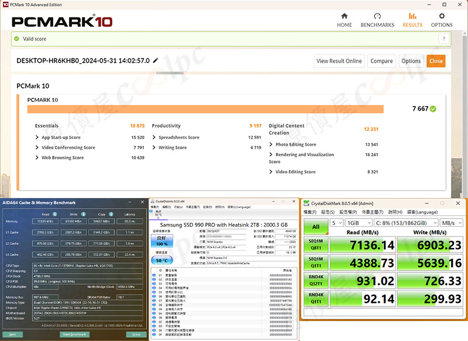468x341 pixels.
Task: Click the info icon next to Write in AIDA64
Action: pyautogui.click(x=84, y=214)
